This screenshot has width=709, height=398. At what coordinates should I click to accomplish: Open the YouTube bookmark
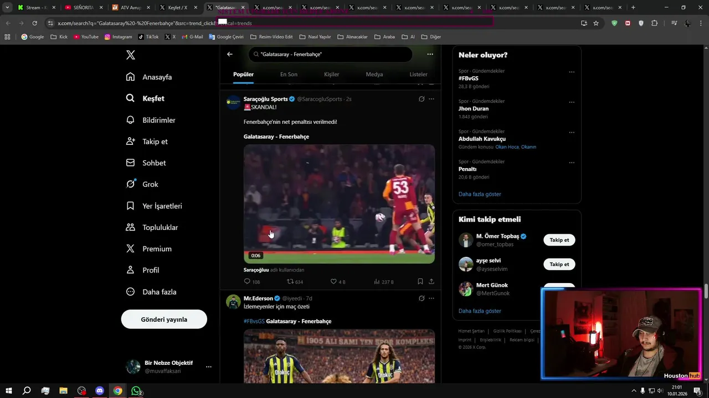pos(86,37)
